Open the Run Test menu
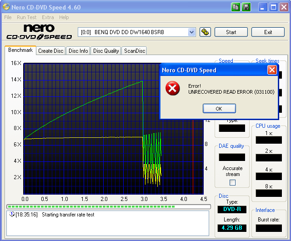Screen dimensions: 291x241 point(26,17)
